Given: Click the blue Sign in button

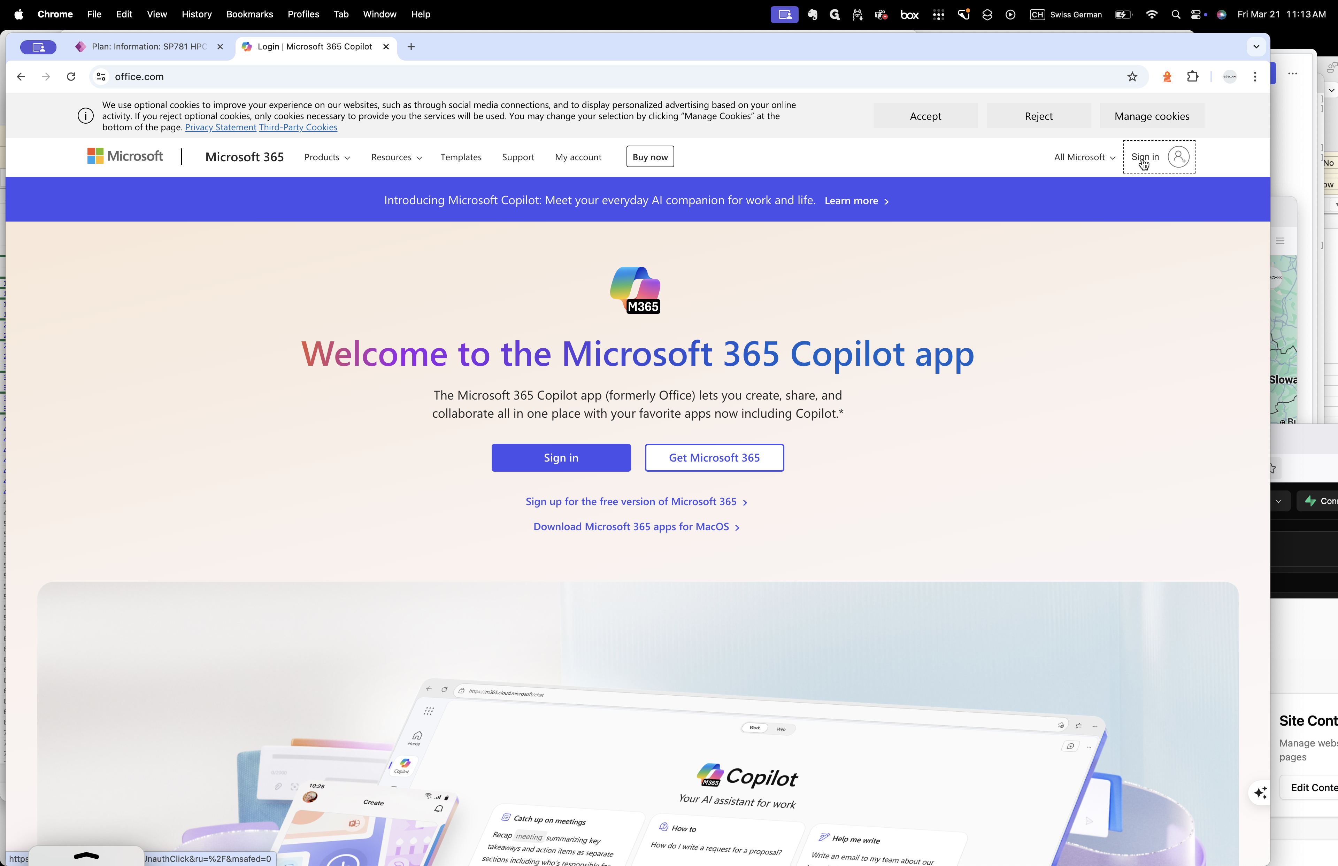Looking at the screenshot, I should 561,457.
